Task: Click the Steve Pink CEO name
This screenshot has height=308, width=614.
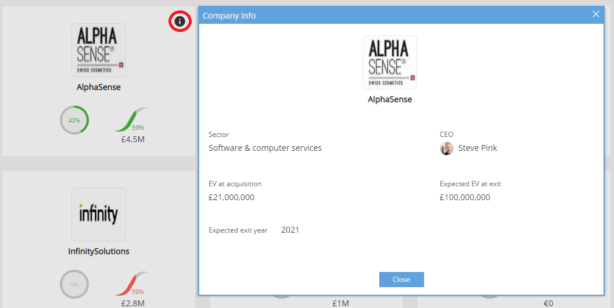Action: pos(477,148)
